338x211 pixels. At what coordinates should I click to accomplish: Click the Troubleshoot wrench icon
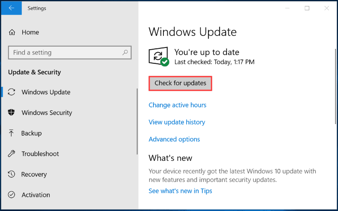[12, 154]
